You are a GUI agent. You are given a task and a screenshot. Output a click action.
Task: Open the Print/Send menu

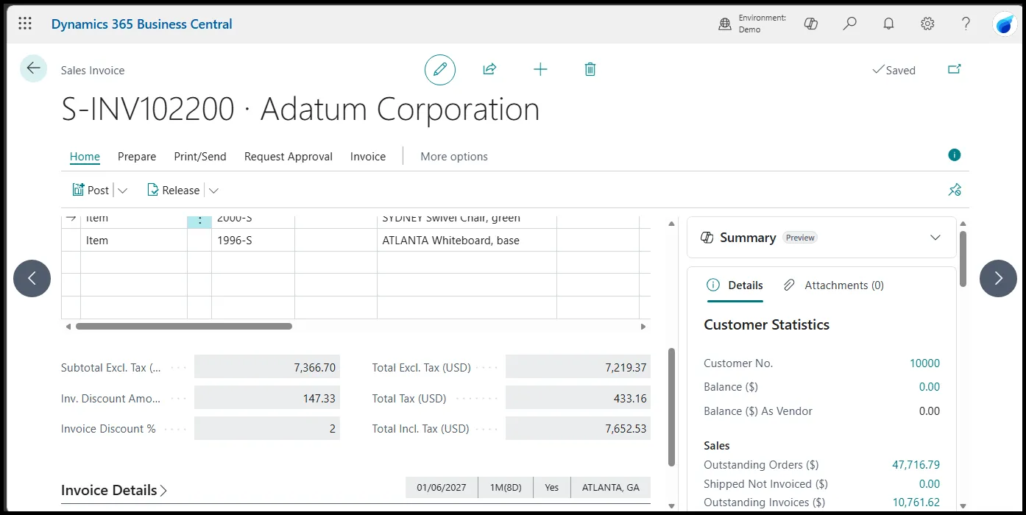pos(200,156)
